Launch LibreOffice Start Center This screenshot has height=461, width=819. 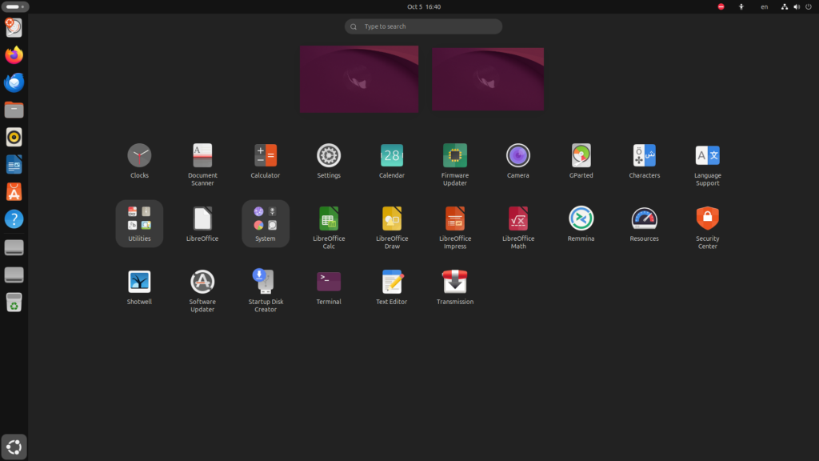pos(202,224)
